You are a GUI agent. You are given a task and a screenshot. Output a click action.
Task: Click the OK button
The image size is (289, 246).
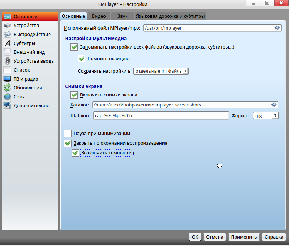point(195,237)
